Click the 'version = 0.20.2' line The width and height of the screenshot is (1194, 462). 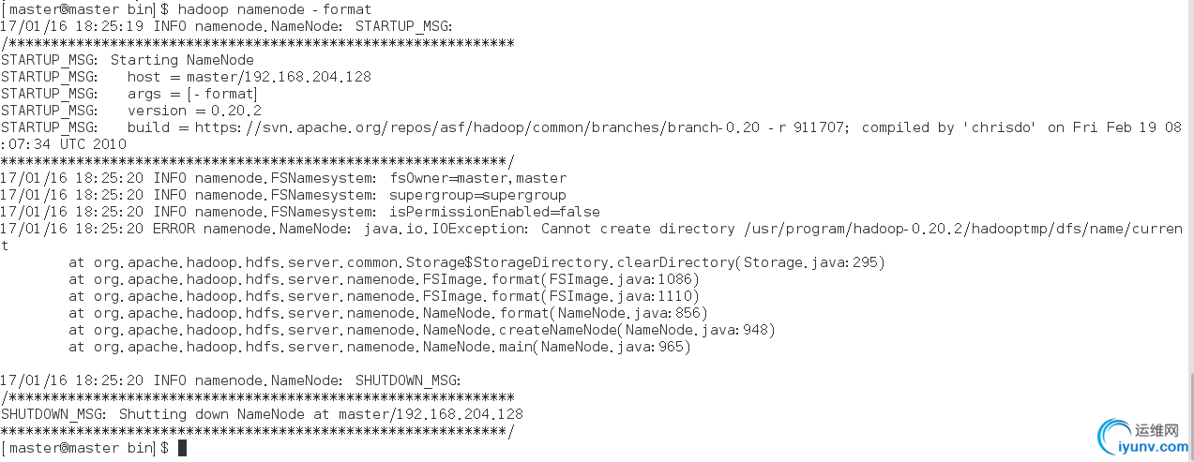coord(117,111)
